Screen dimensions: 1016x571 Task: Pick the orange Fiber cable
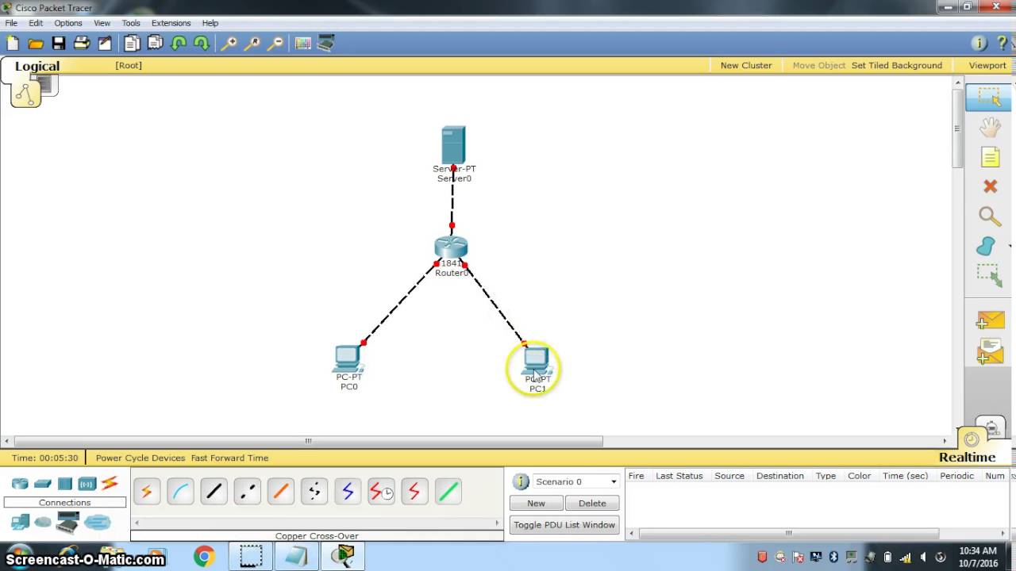(x=280, y=492)
